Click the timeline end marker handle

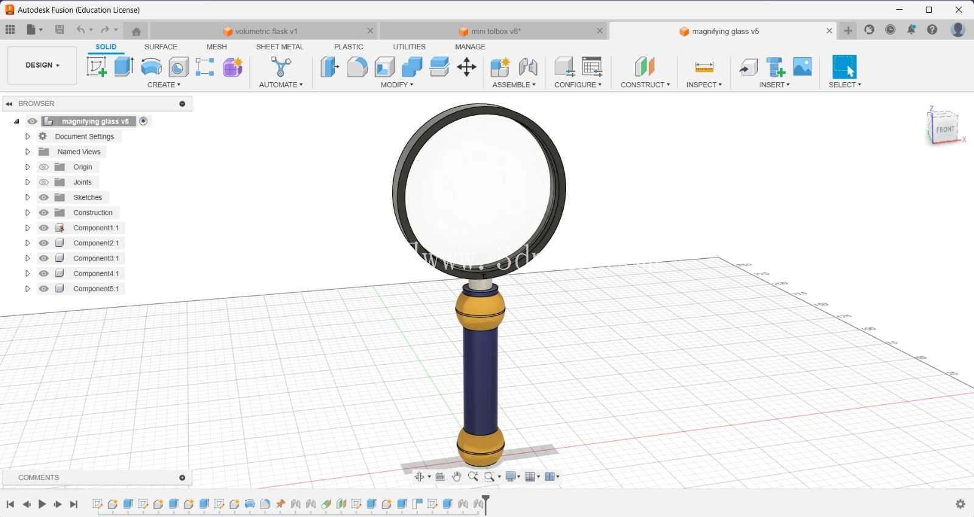click(486, 504)
